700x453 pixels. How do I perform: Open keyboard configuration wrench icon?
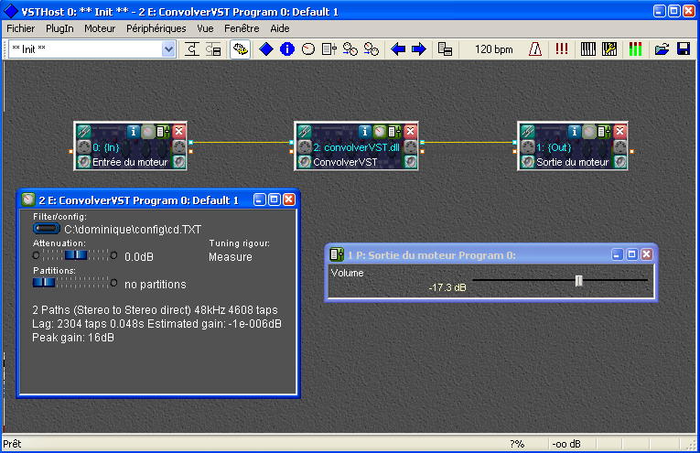point(609,49)
